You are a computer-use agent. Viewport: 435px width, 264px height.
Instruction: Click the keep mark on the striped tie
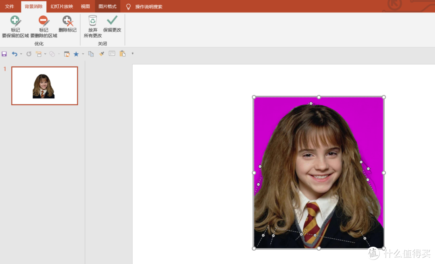click(x=315, y=235)
